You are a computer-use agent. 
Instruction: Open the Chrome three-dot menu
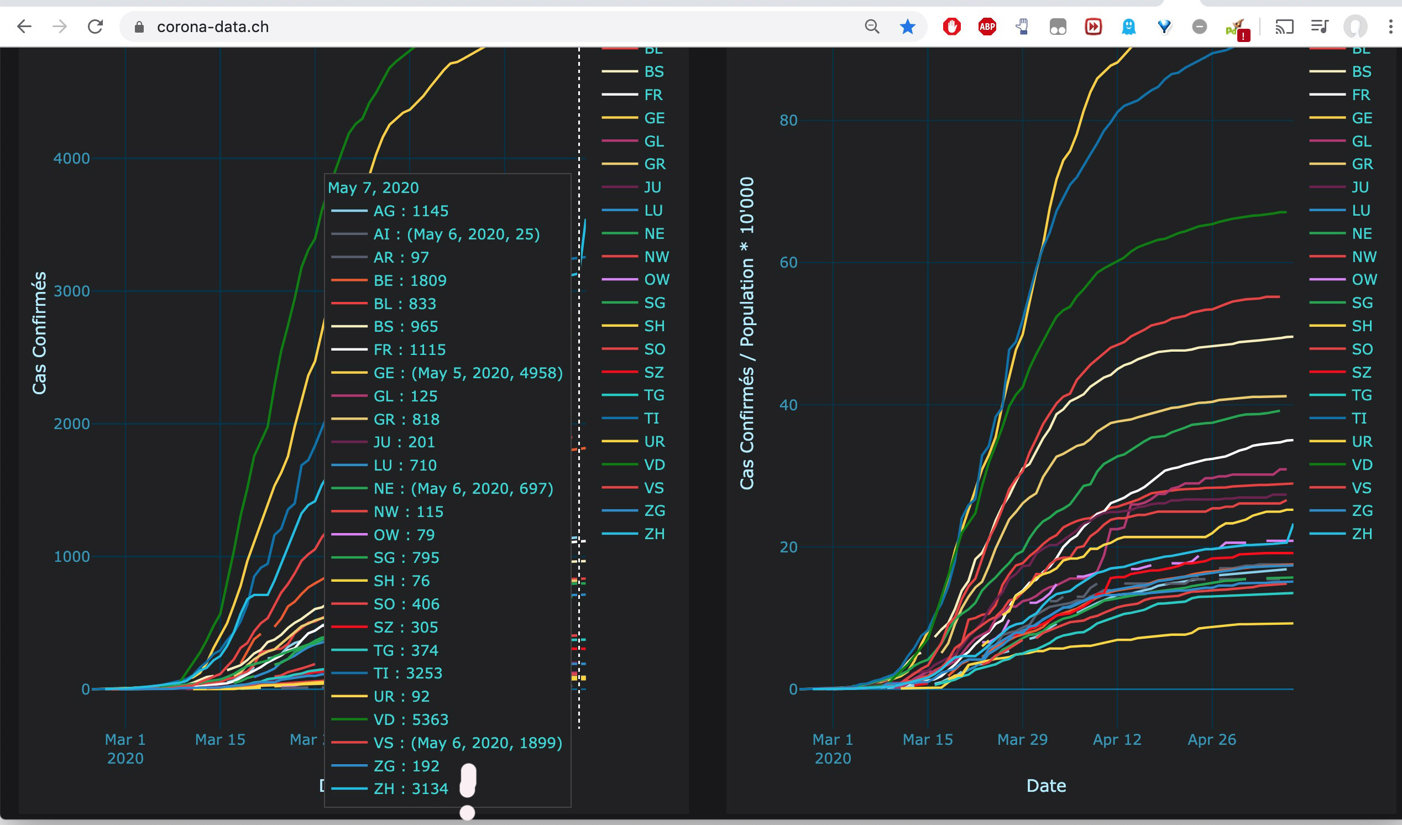click(1390, 26)
